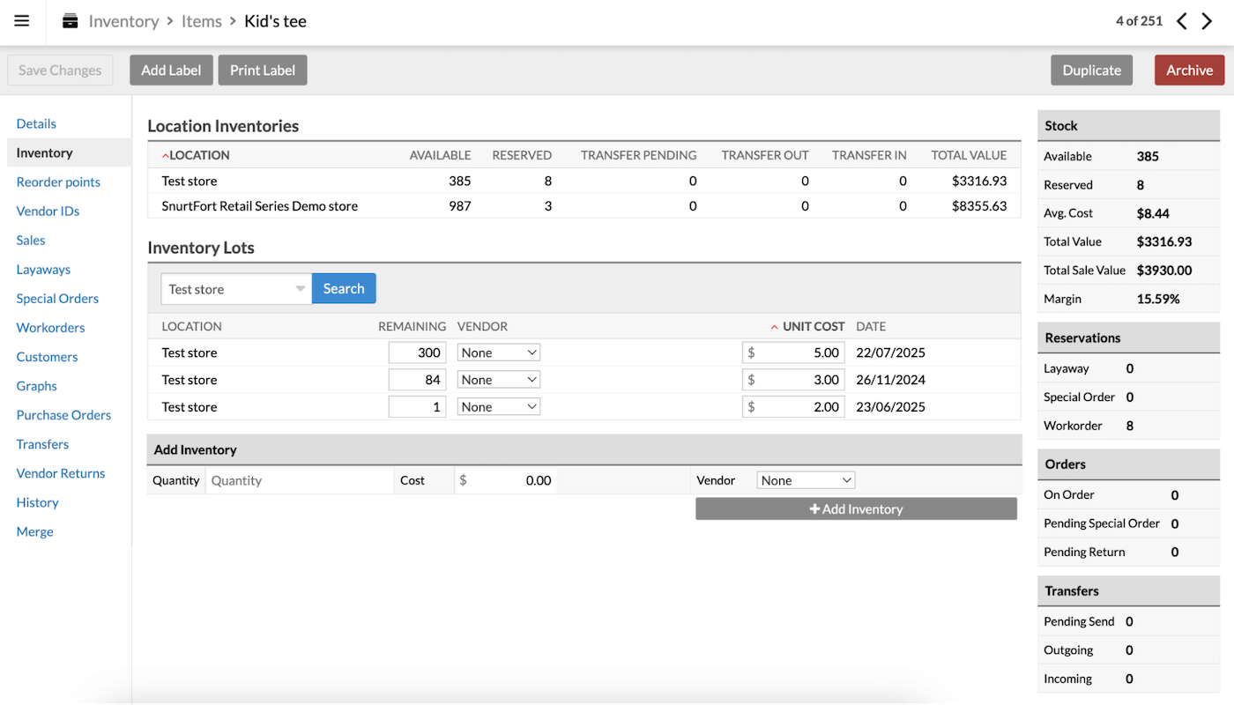
Task: Click the Add Inventory button
Action: tap(856, 509)
